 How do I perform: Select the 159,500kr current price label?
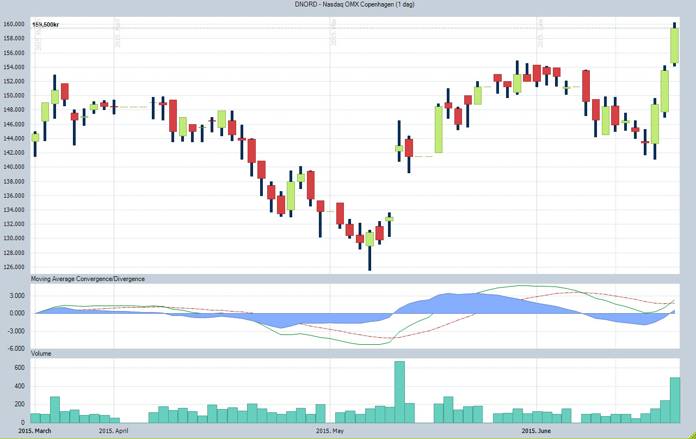(46, 25)
